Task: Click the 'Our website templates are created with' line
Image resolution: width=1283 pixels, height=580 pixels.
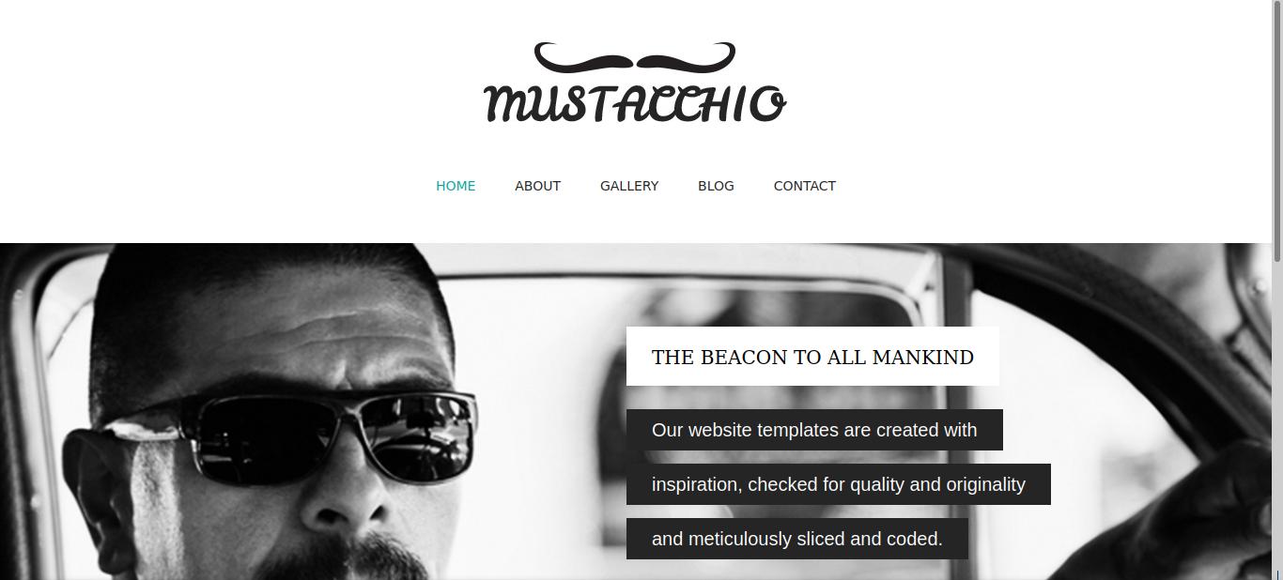Action: (x=814, y=430)
